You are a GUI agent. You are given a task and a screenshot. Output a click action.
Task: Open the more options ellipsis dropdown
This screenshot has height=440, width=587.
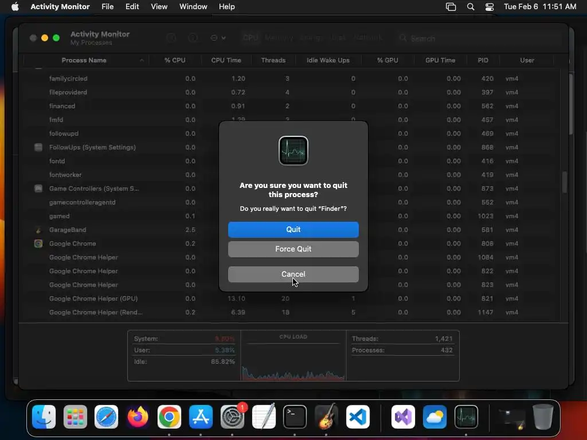tap(218, 38)
